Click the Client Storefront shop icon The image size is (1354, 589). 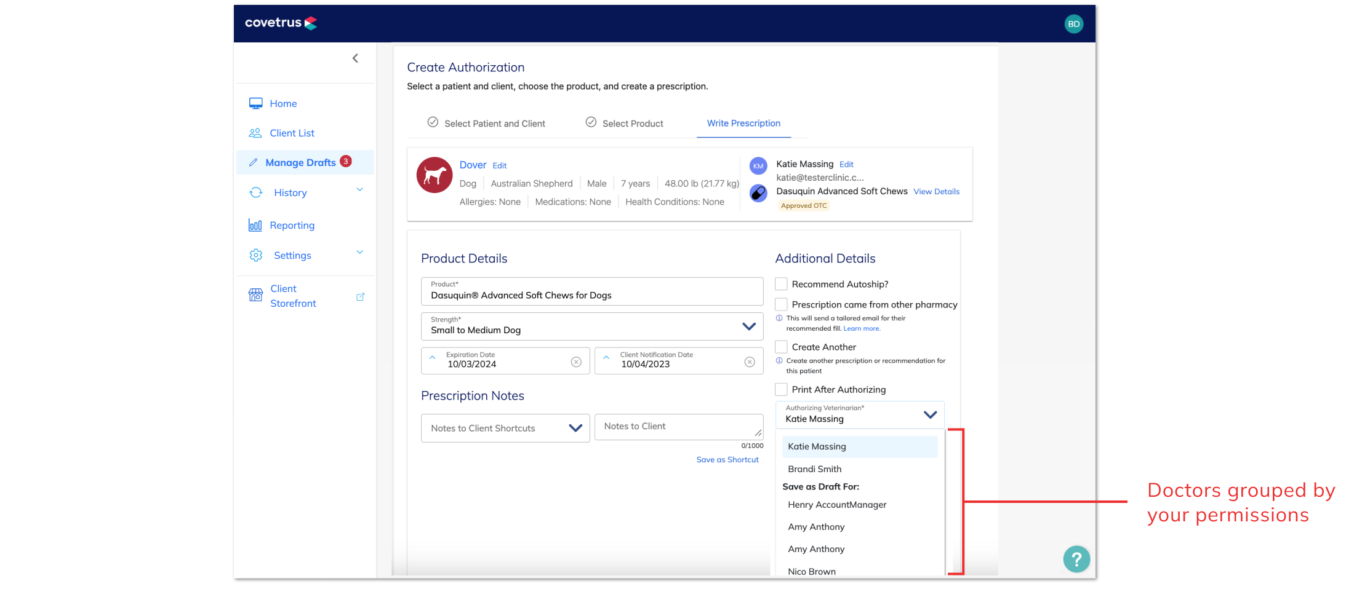point(255,295)
